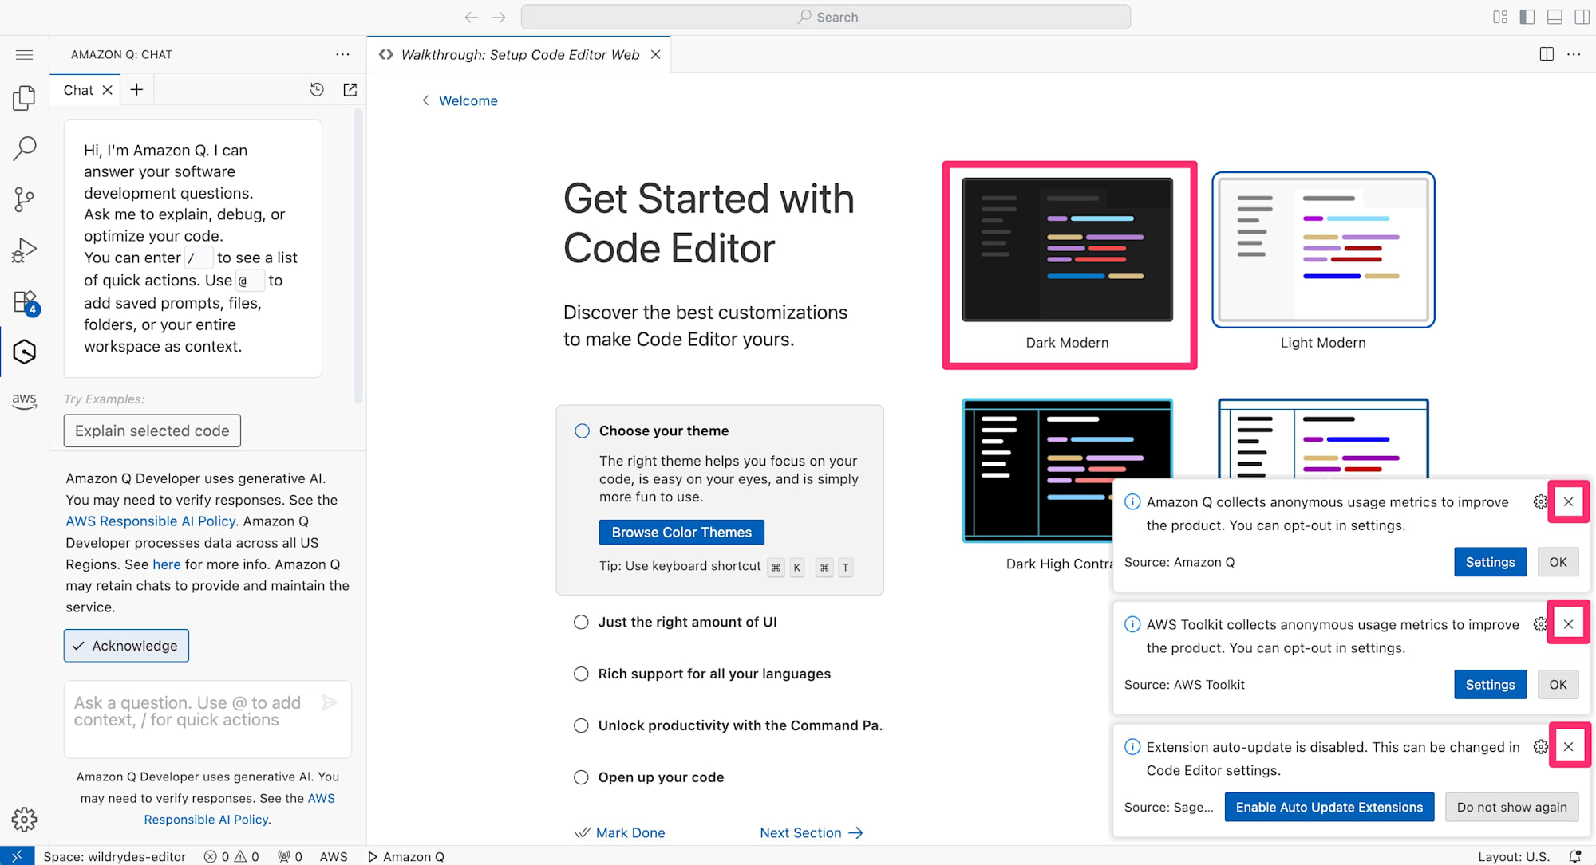Screen dimensions: 1596x865
Task: Choose the Light Modern theme thumbnail
Action: point(1322,250)
